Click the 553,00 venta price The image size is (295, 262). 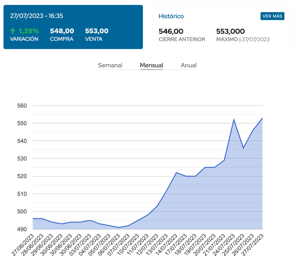(97, 31)
